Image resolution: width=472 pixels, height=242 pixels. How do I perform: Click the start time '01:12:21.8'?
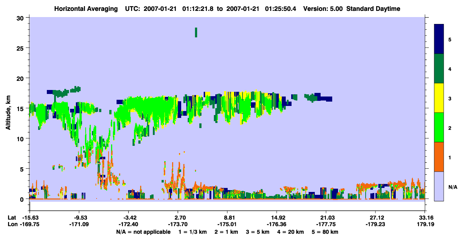click(199, 9)
